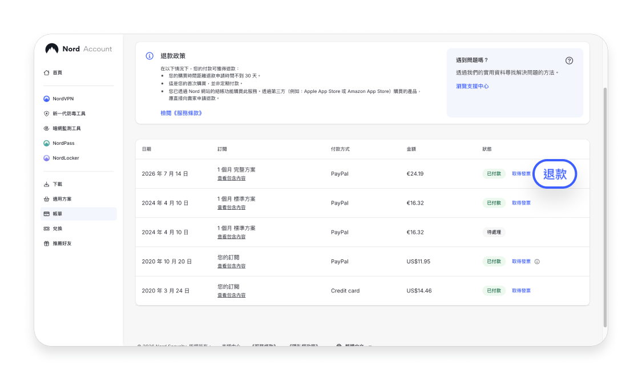The width and height of the screenshot is (642, 378).
Task: Click the question mark help icon
Action: coord(569,60)
